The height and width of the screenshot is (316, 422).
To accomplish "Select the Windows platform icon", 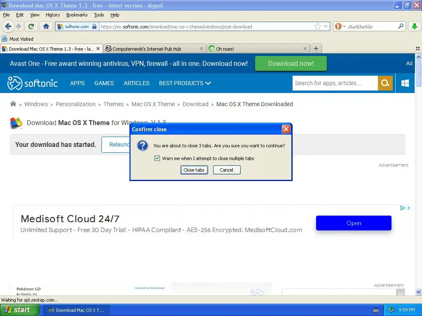I will [x=405, y=83].
